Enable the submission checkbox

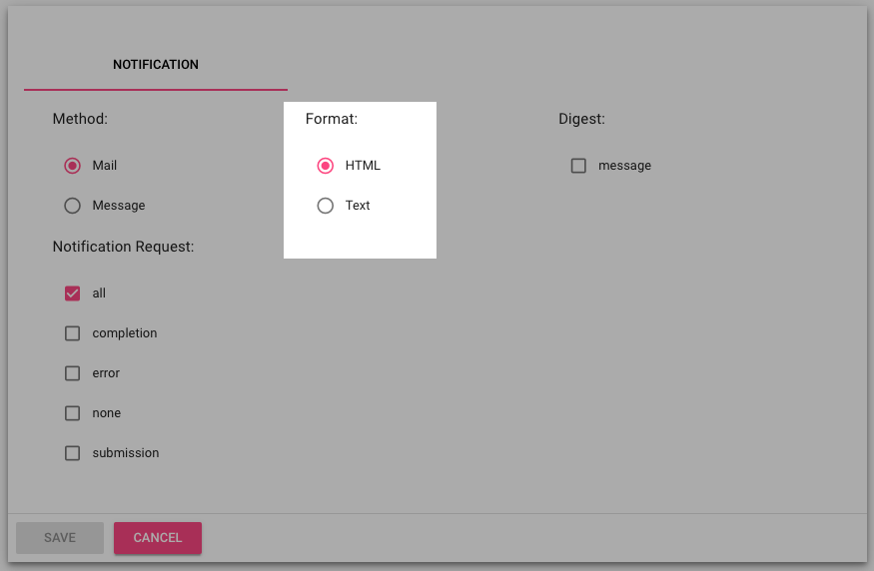[x=72, y=453]
